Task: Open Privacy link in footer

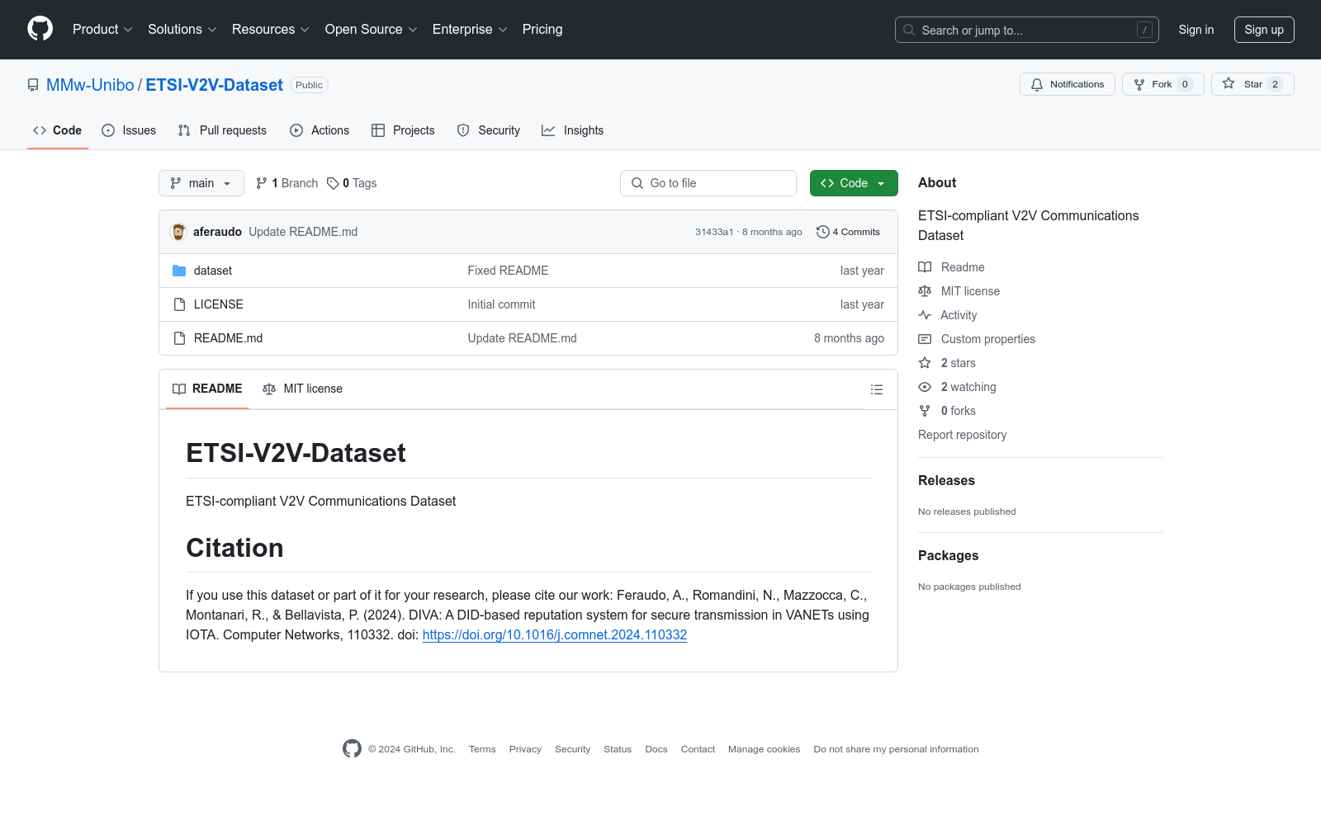Action: pyautogui.click(x=525, y=749)
